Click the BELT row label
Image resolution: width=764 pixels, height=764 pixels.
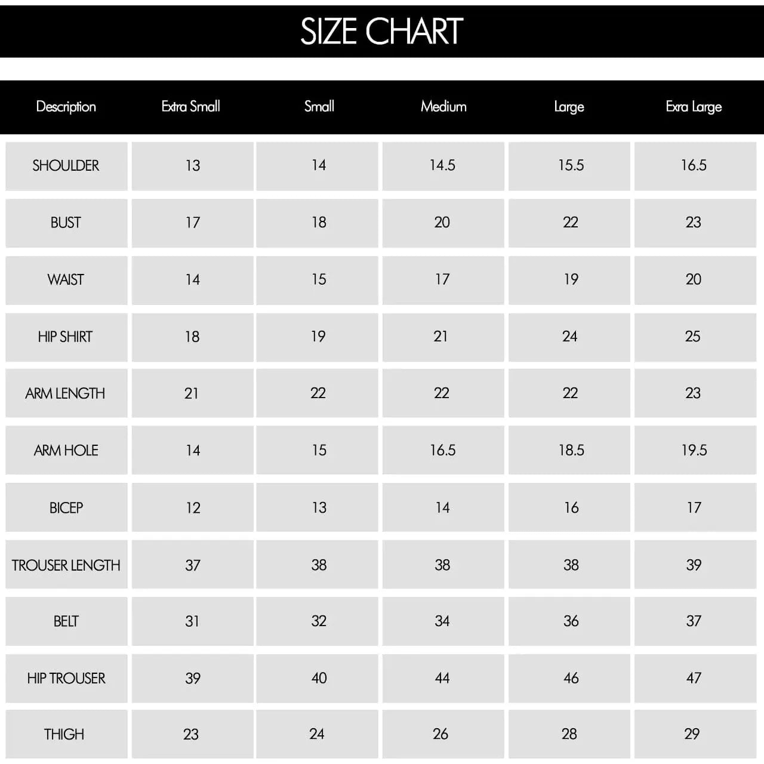click(x=66, y=621)
